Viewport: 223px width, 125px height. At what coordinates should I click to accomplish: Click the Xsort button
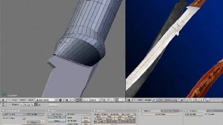[x=120, y=117]
